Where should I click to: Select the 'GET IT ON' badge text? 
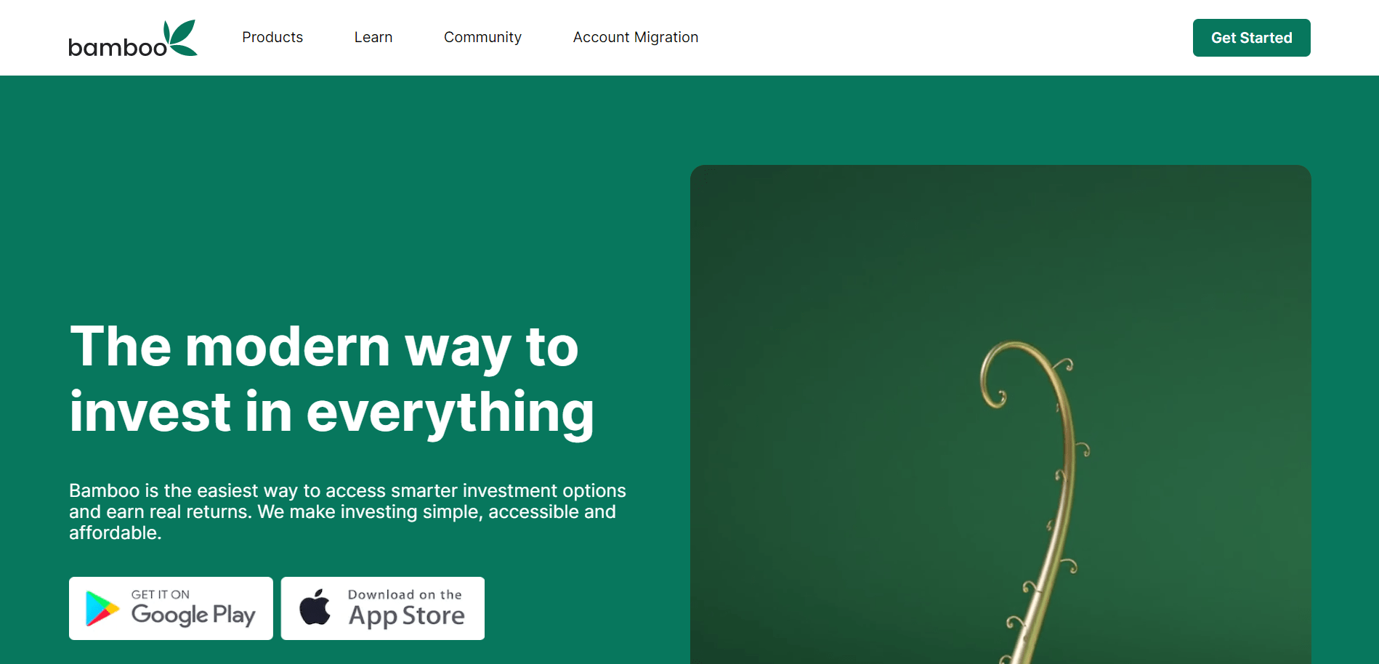click(161, 594)
